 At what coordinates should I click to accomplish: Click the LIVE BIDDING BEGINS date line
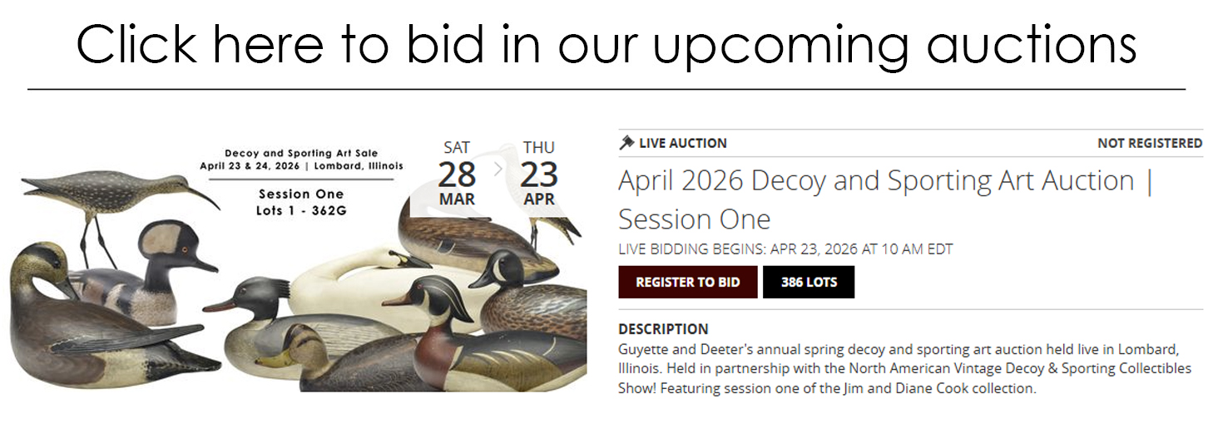(785, 248)
